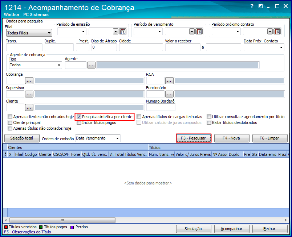This screenshot has width=292, height=237.
Task: Click the Qtd. tít. venc. column header
Action: pyautogui.click(x=94, y=154)
